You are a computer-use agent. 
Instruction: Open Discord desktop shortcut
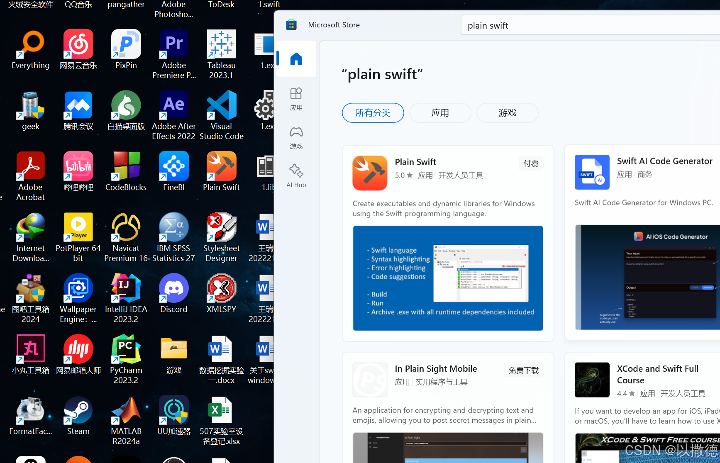(174, 293)
